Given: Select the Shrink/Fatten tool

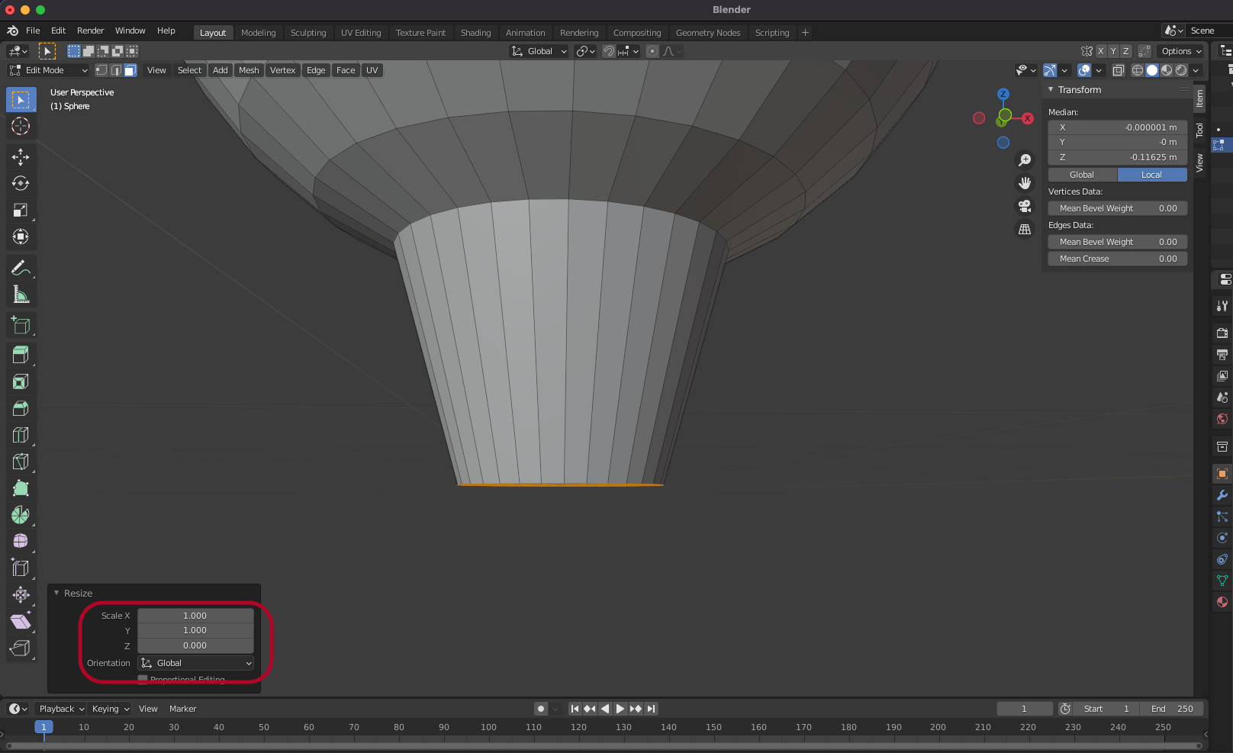Looking at the screenshot, I should click(21, 595).
